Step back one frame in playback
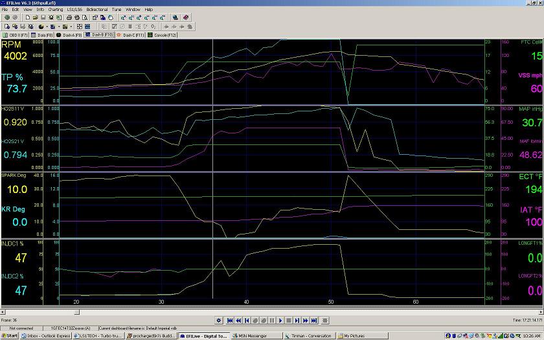Viewport: 544px width, 340px height. pyautogui.click(x=247, y=321)
